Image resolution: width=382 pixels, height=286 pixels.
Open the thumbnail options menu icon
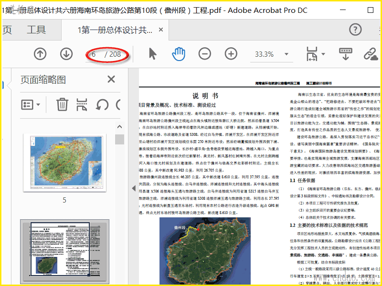coord(27,104)
